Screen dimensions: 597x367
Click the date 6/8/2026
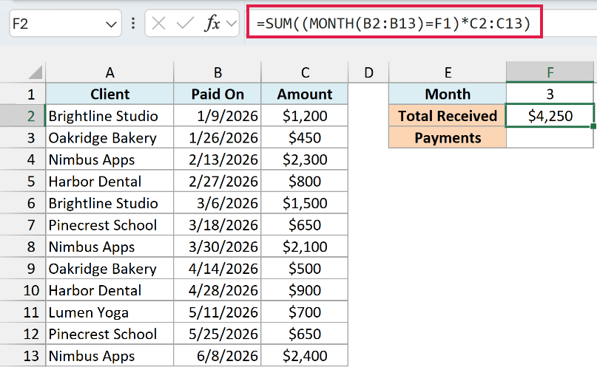tap(217, 356)
